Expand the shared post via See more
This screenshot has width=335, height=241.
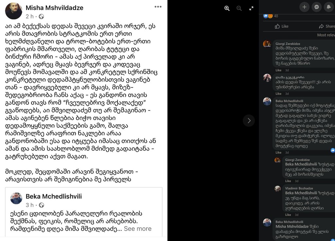[x=138, y=229]
